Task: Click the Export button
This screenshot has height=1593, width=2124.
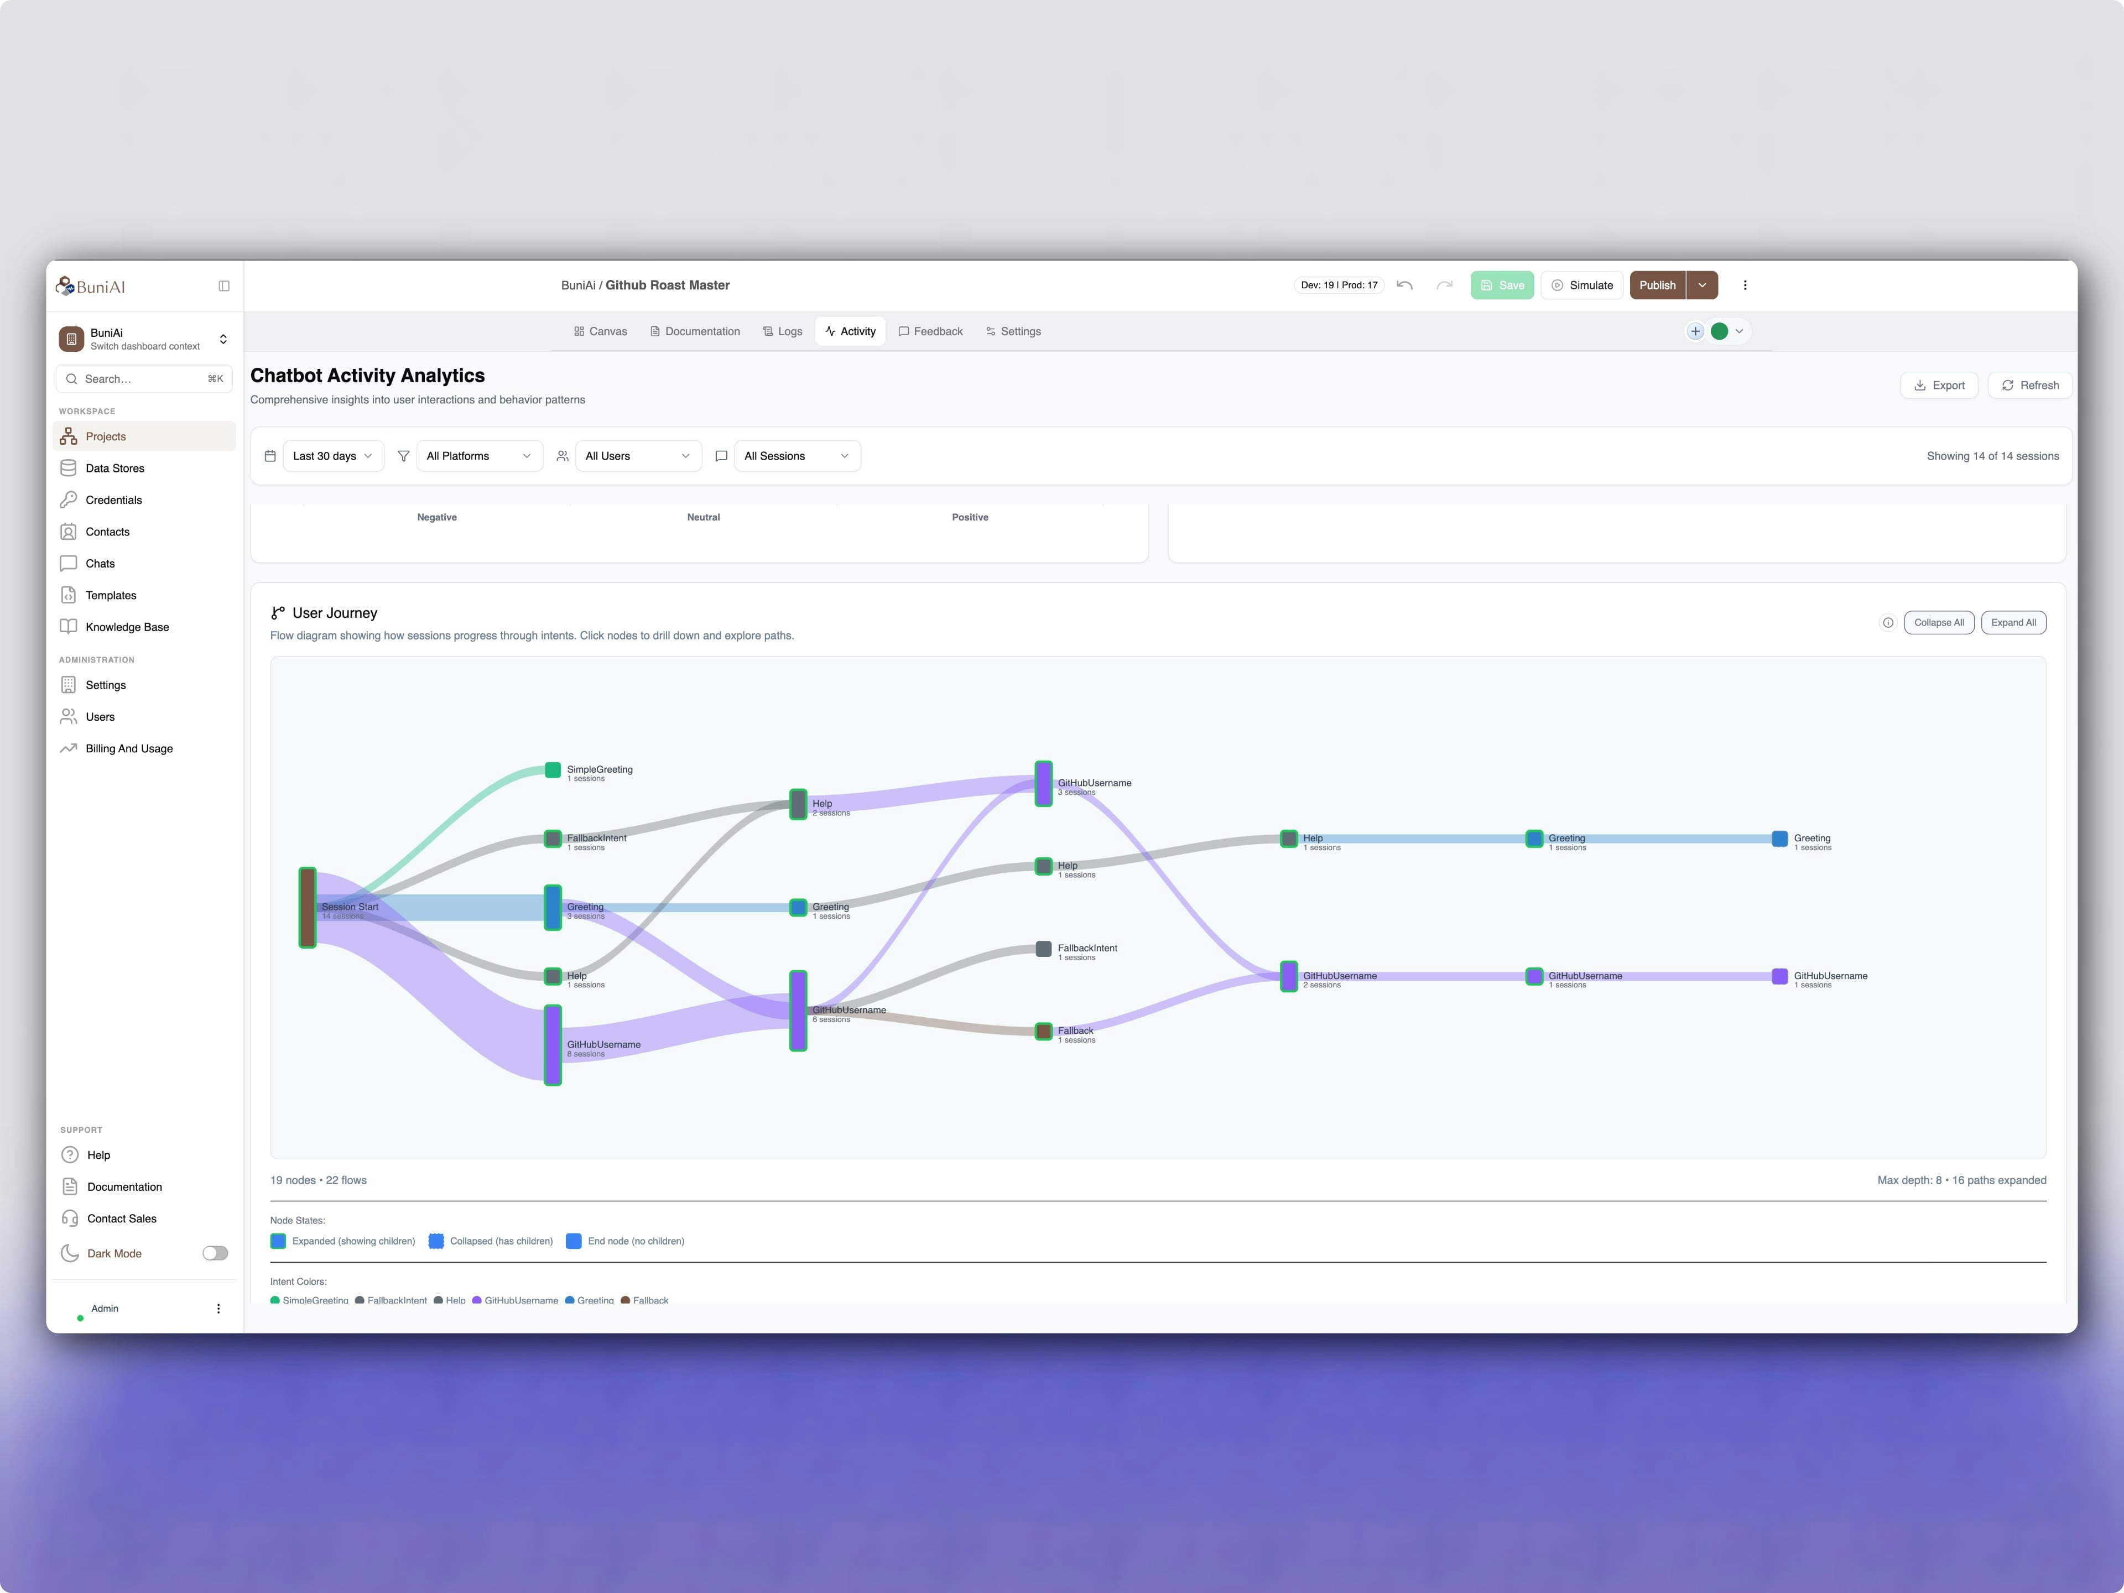Action: pos(1939,385)
